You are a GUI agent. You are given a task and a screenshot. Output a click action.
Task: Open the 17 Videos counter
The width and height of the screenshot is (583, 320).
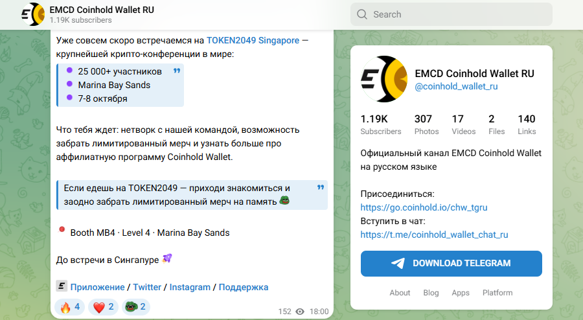click(x=464, y=124)
